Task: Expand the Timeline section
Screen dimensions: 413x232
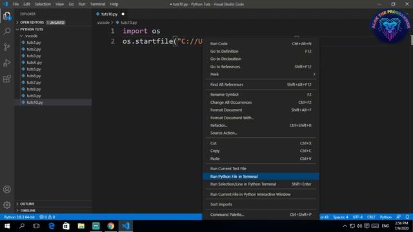Action: click(x=27, y=211)
